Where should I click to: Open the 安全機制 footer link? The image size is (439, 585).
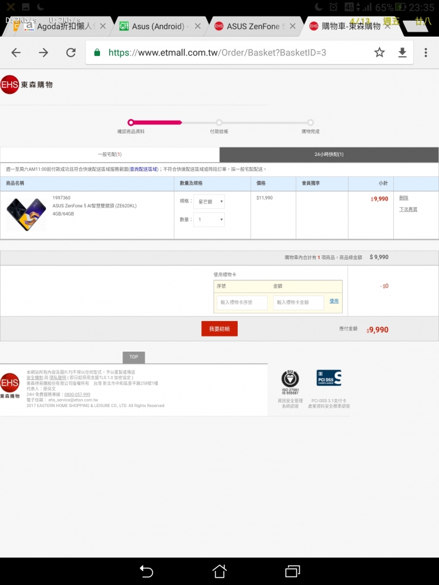(x=35, y=378)
